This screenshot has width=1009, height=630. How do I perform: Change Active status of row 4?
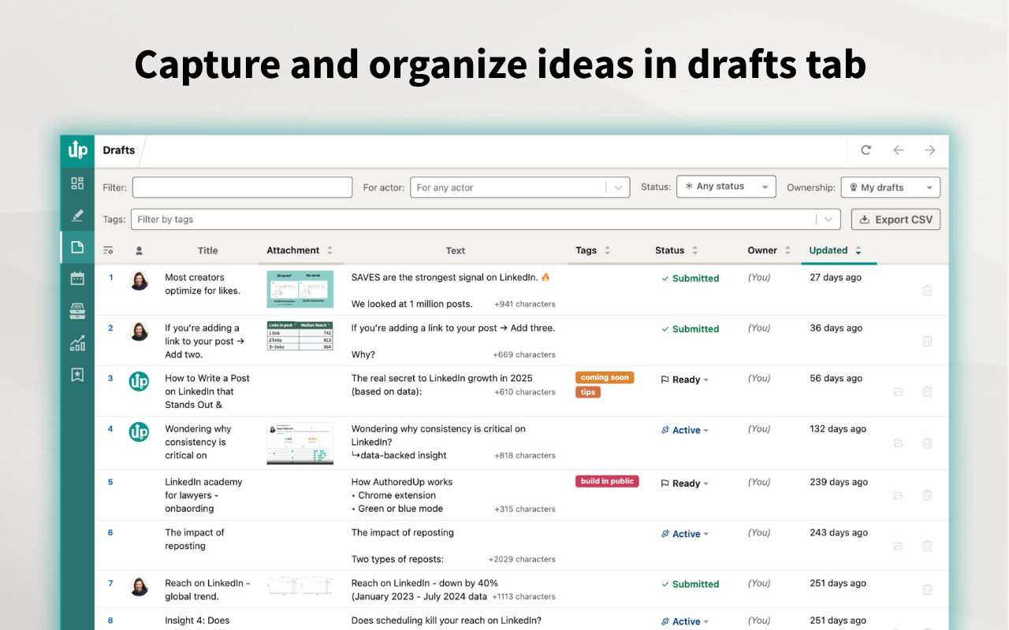685,430
